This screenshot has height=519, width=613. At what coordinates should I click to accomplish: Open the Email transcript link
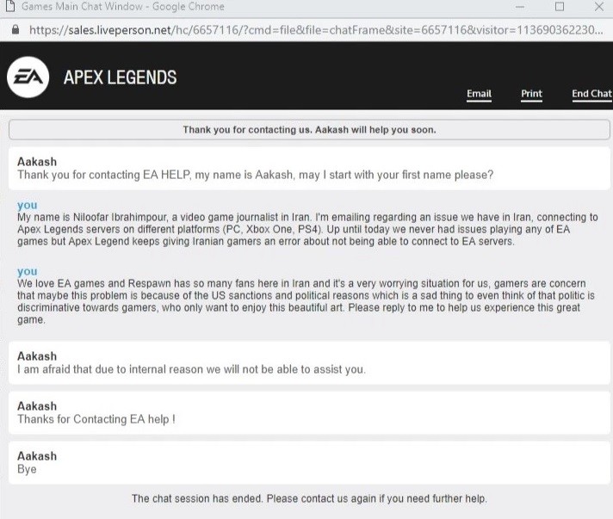coord(479,94)
